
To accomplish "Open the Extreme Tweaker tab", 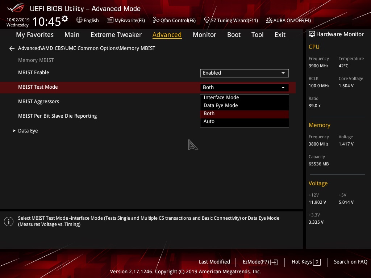I will (x=116, y=35).
